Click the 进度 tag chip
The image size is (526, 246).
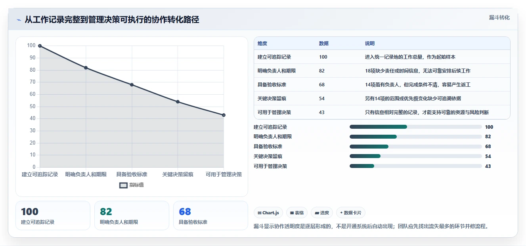tap(322, 213)
